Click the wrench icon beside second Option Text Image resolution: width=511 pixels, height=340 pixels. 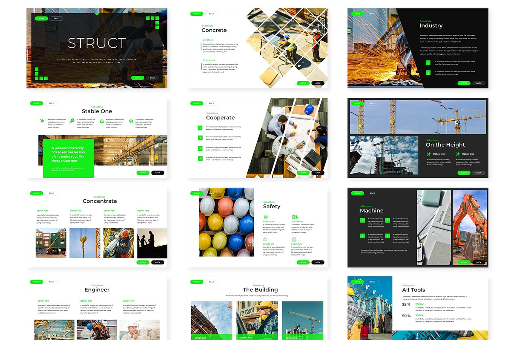point(458,154)
